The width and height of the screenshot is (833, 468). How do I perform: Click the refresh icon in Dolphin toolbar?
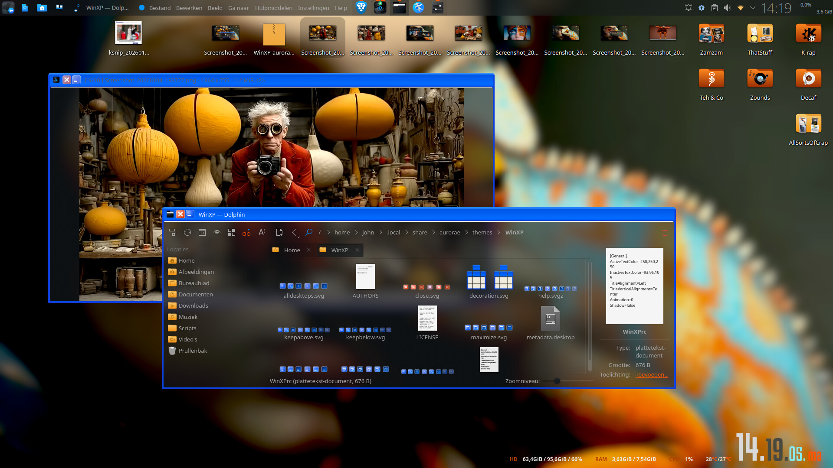tap(187, 232)
